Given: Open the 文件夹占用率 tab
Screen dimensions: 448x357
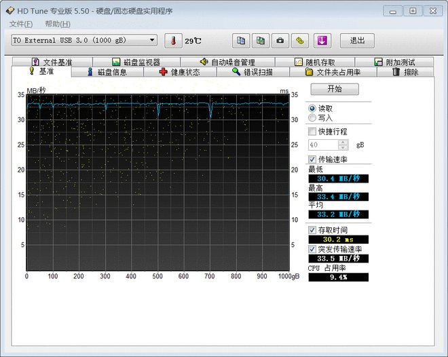Looking at the screenshot, I should click(x=333, y=72).
